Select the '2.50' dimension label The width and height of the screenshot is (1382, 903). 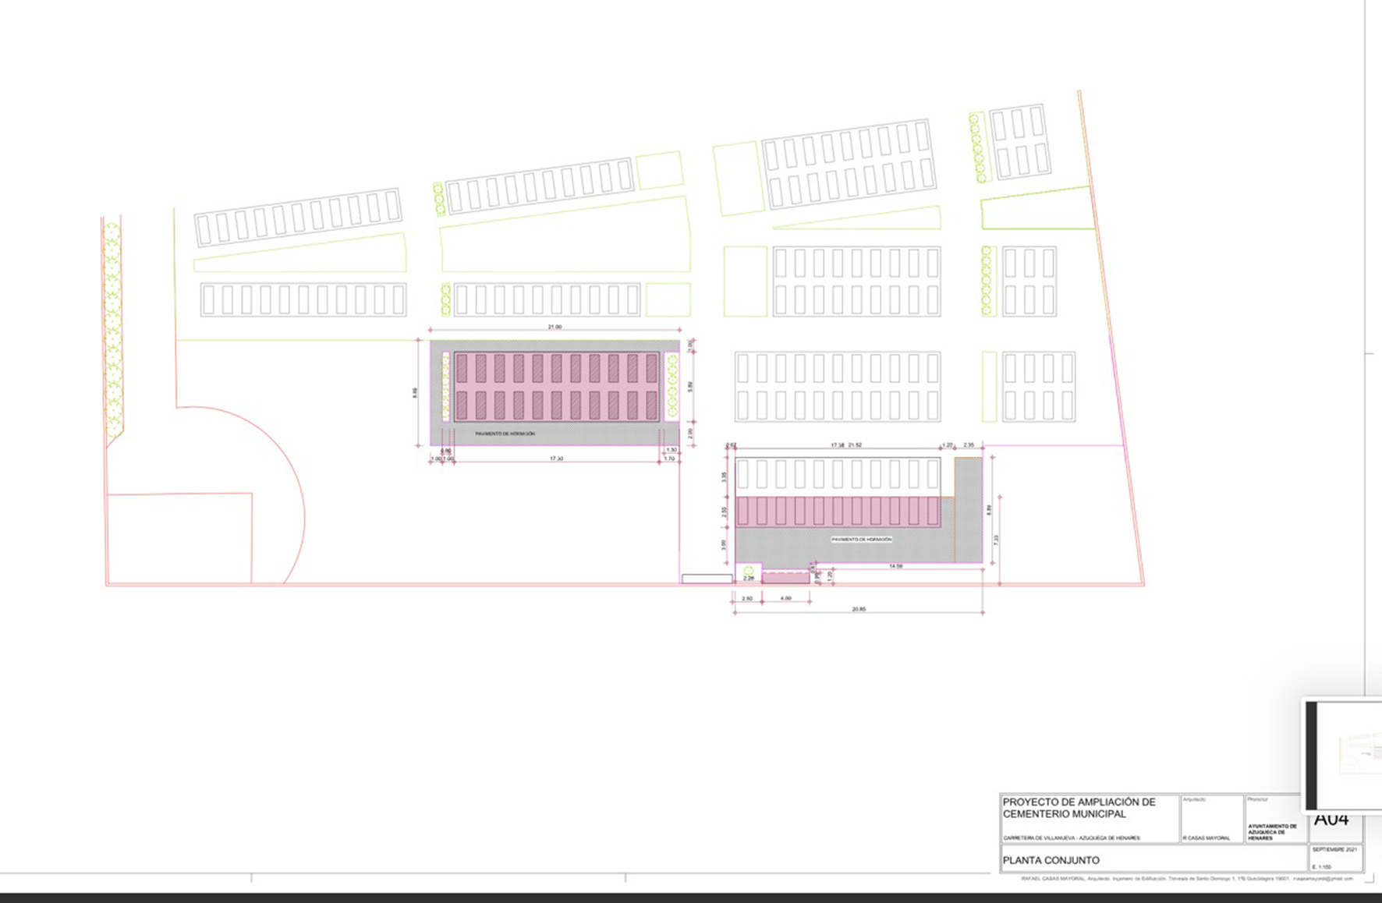pos(746,598)
